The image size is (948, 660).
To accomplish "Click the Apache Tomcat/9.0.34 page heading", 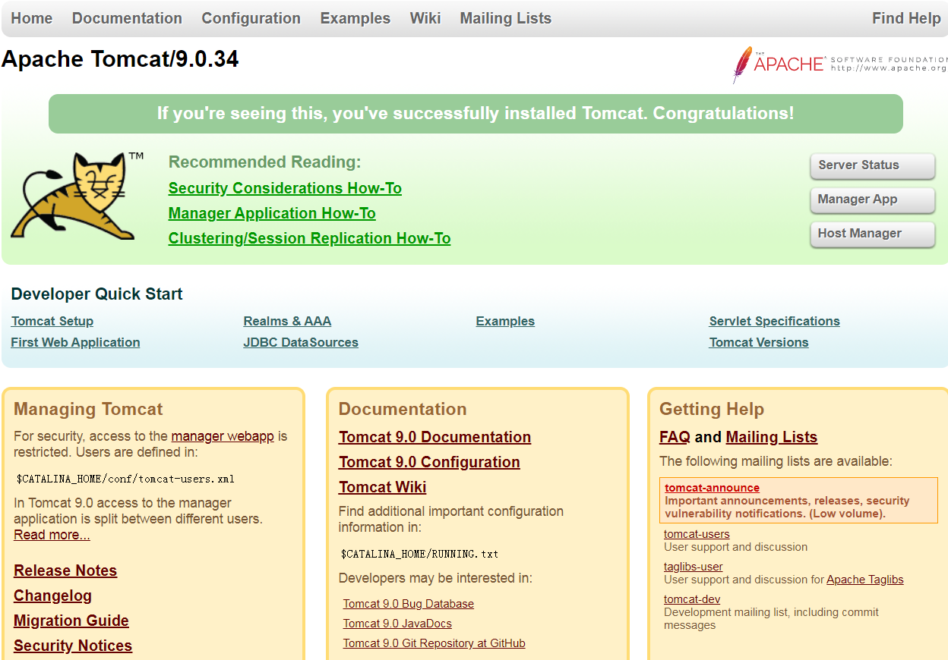I will [120, 58].
